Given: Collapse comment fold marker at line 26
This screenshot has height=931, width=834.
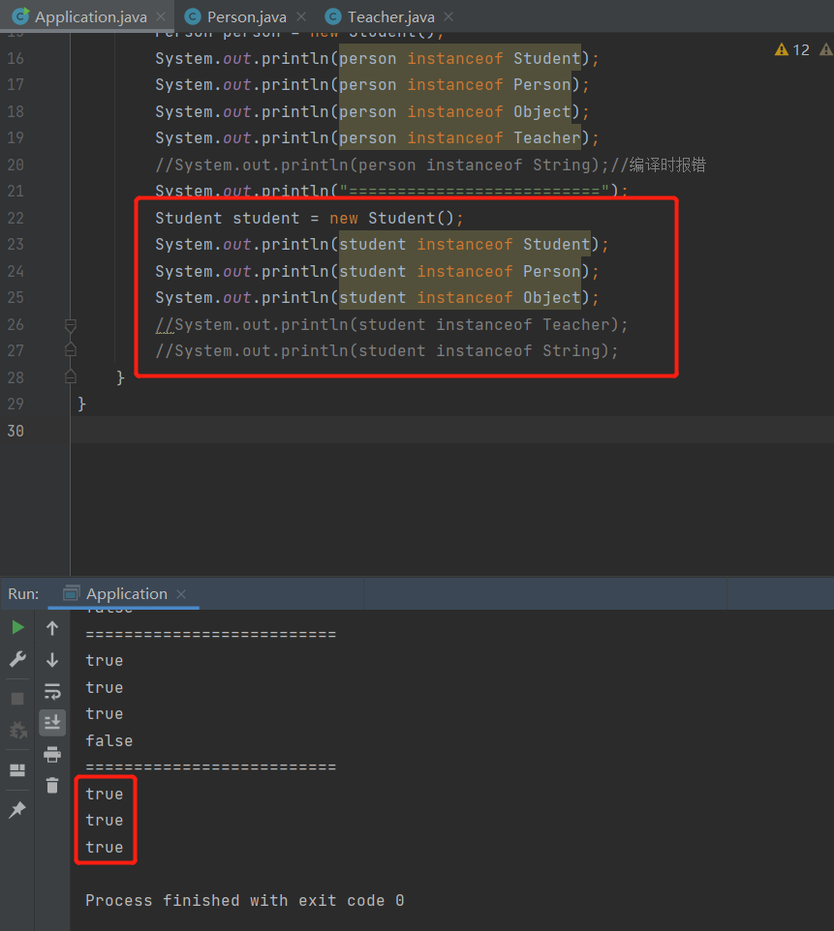Looking at the screenshot, I should click(70, 325).
